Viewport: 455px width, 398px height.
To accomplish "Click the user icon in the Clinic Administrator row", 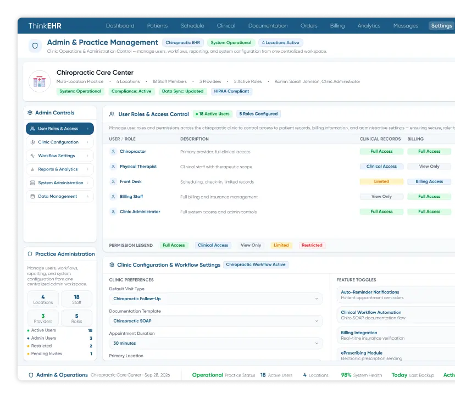I will point(113,212).
